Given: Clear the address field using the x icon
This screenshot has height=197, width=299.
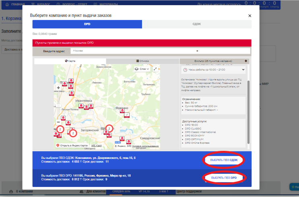Looking at the screenshot, I should [197, 51].
